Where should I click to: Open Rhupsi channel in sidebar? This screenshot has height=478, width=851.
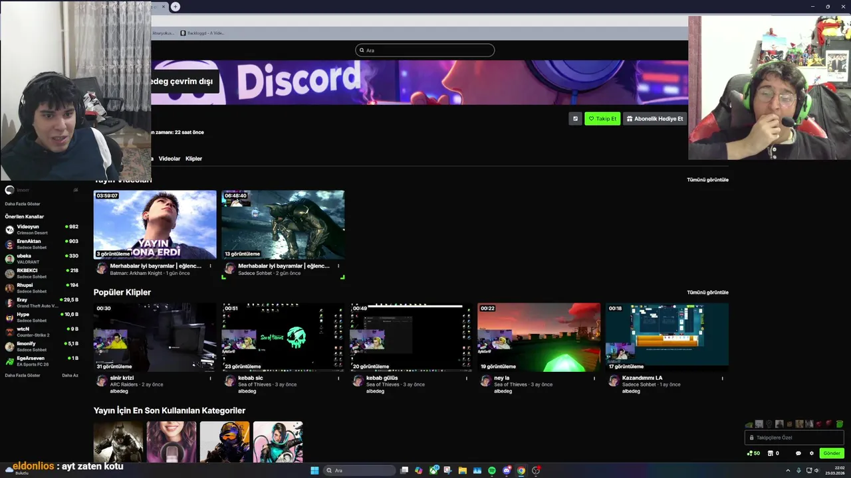(41, 288)
